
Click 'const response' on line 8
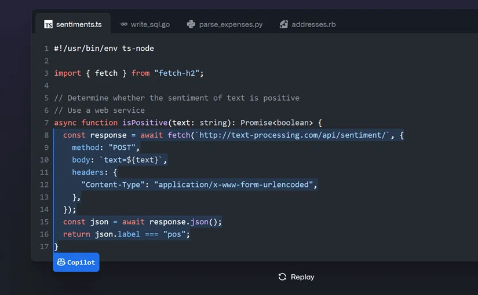pyautogui.click(x=95, y=135)
